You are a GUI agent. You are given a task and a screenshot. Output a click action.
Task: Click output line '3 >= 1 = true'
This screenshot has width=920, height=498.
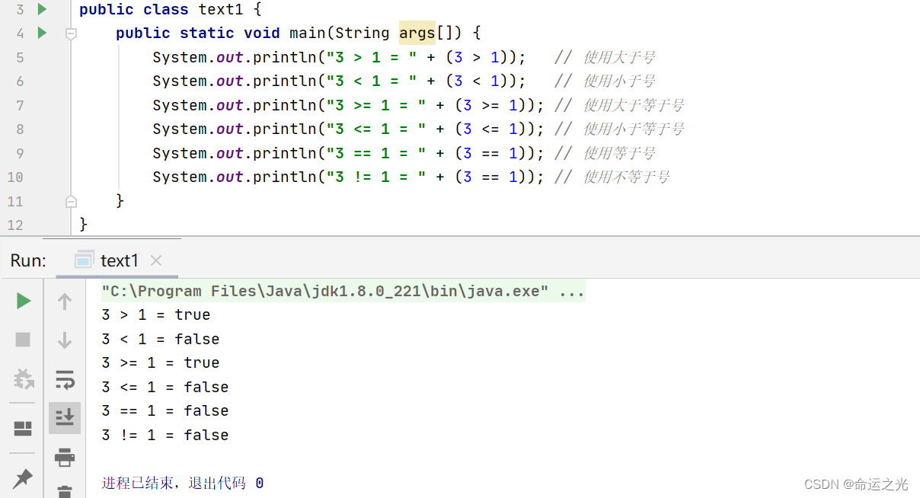pyautogui.click(x=160, y=362)
